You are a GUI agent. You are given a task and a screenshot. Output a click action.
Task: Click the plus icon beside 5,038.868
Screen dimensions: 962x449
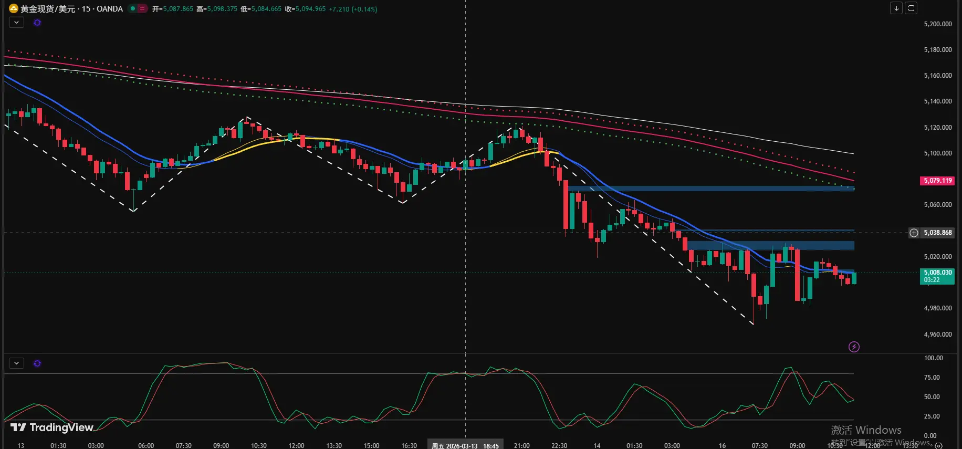(x=914, y=233)
